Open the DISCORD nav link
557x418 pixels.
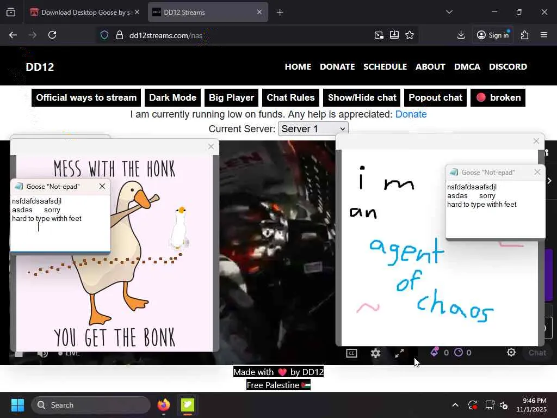508,67
